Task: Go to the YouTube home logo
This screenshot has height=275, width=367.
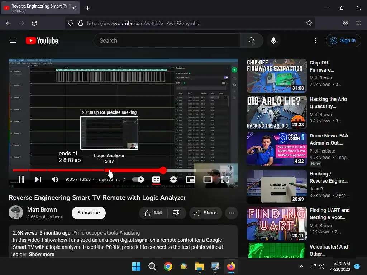Action: click(42, 40)
